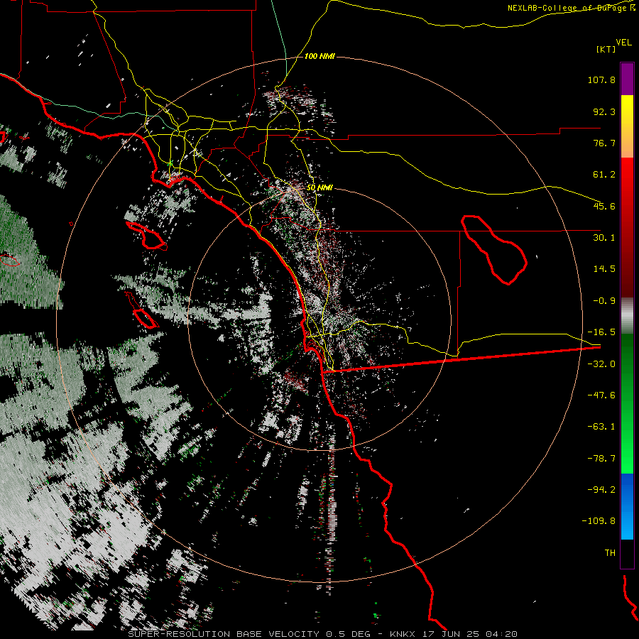Image resolution: width=639 pixels, height=639 pixels.
Task: Select the 61.2 scale value
Action: [x=604, y=175]
